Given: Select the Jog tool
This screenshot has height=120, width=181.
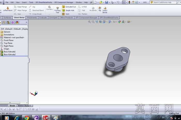Looking at the screenshot, I should tap(32, 7).
